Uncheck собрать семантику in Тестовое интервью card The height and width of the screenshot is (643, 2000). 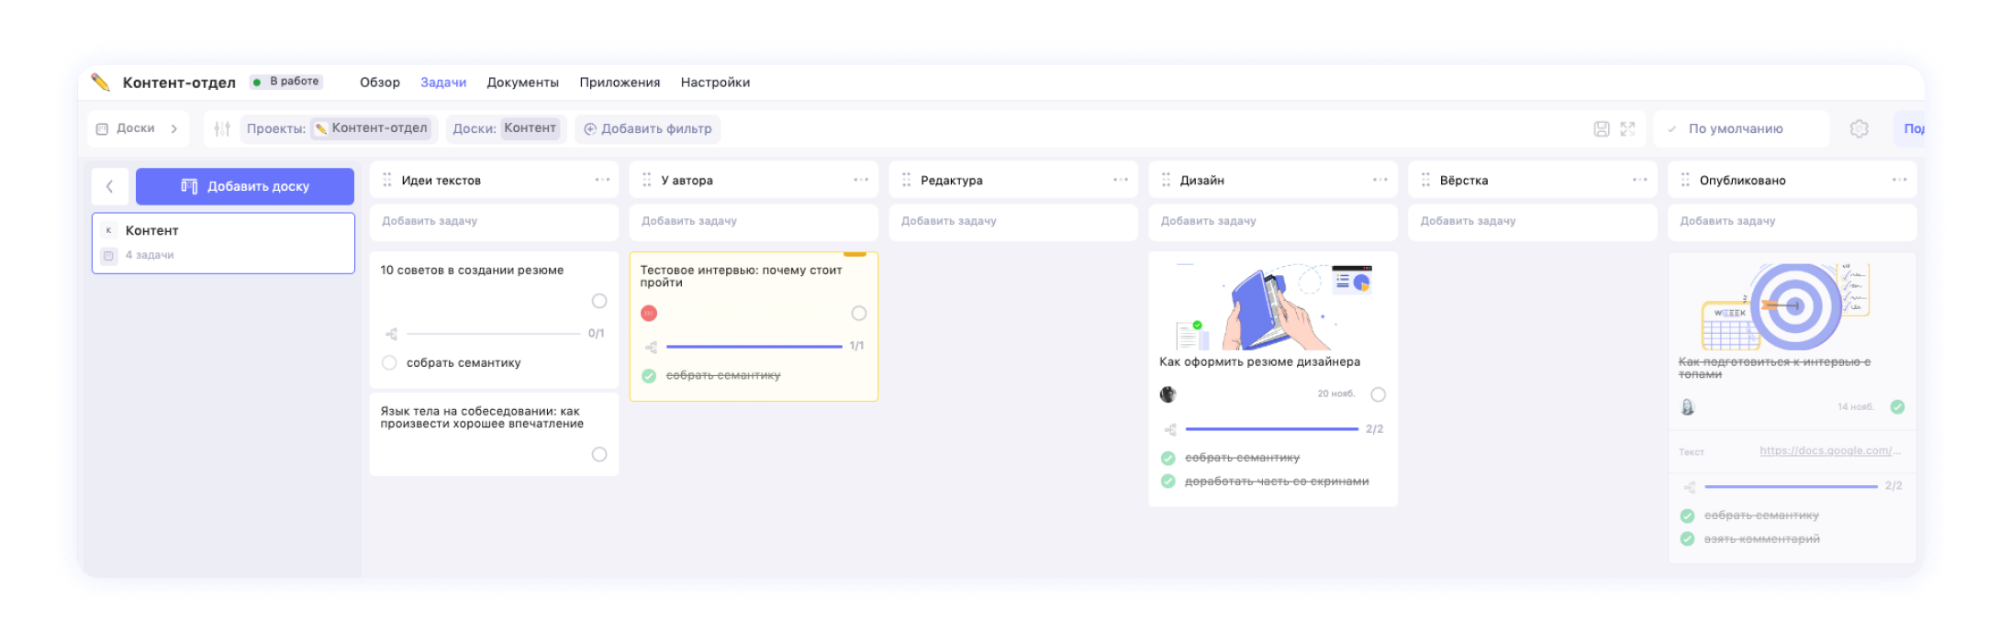[x=649, y=375]
